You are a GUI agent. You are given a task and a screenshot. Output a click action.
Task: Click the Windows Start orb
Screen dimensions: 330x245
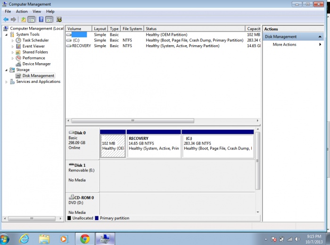pos(5,239)
